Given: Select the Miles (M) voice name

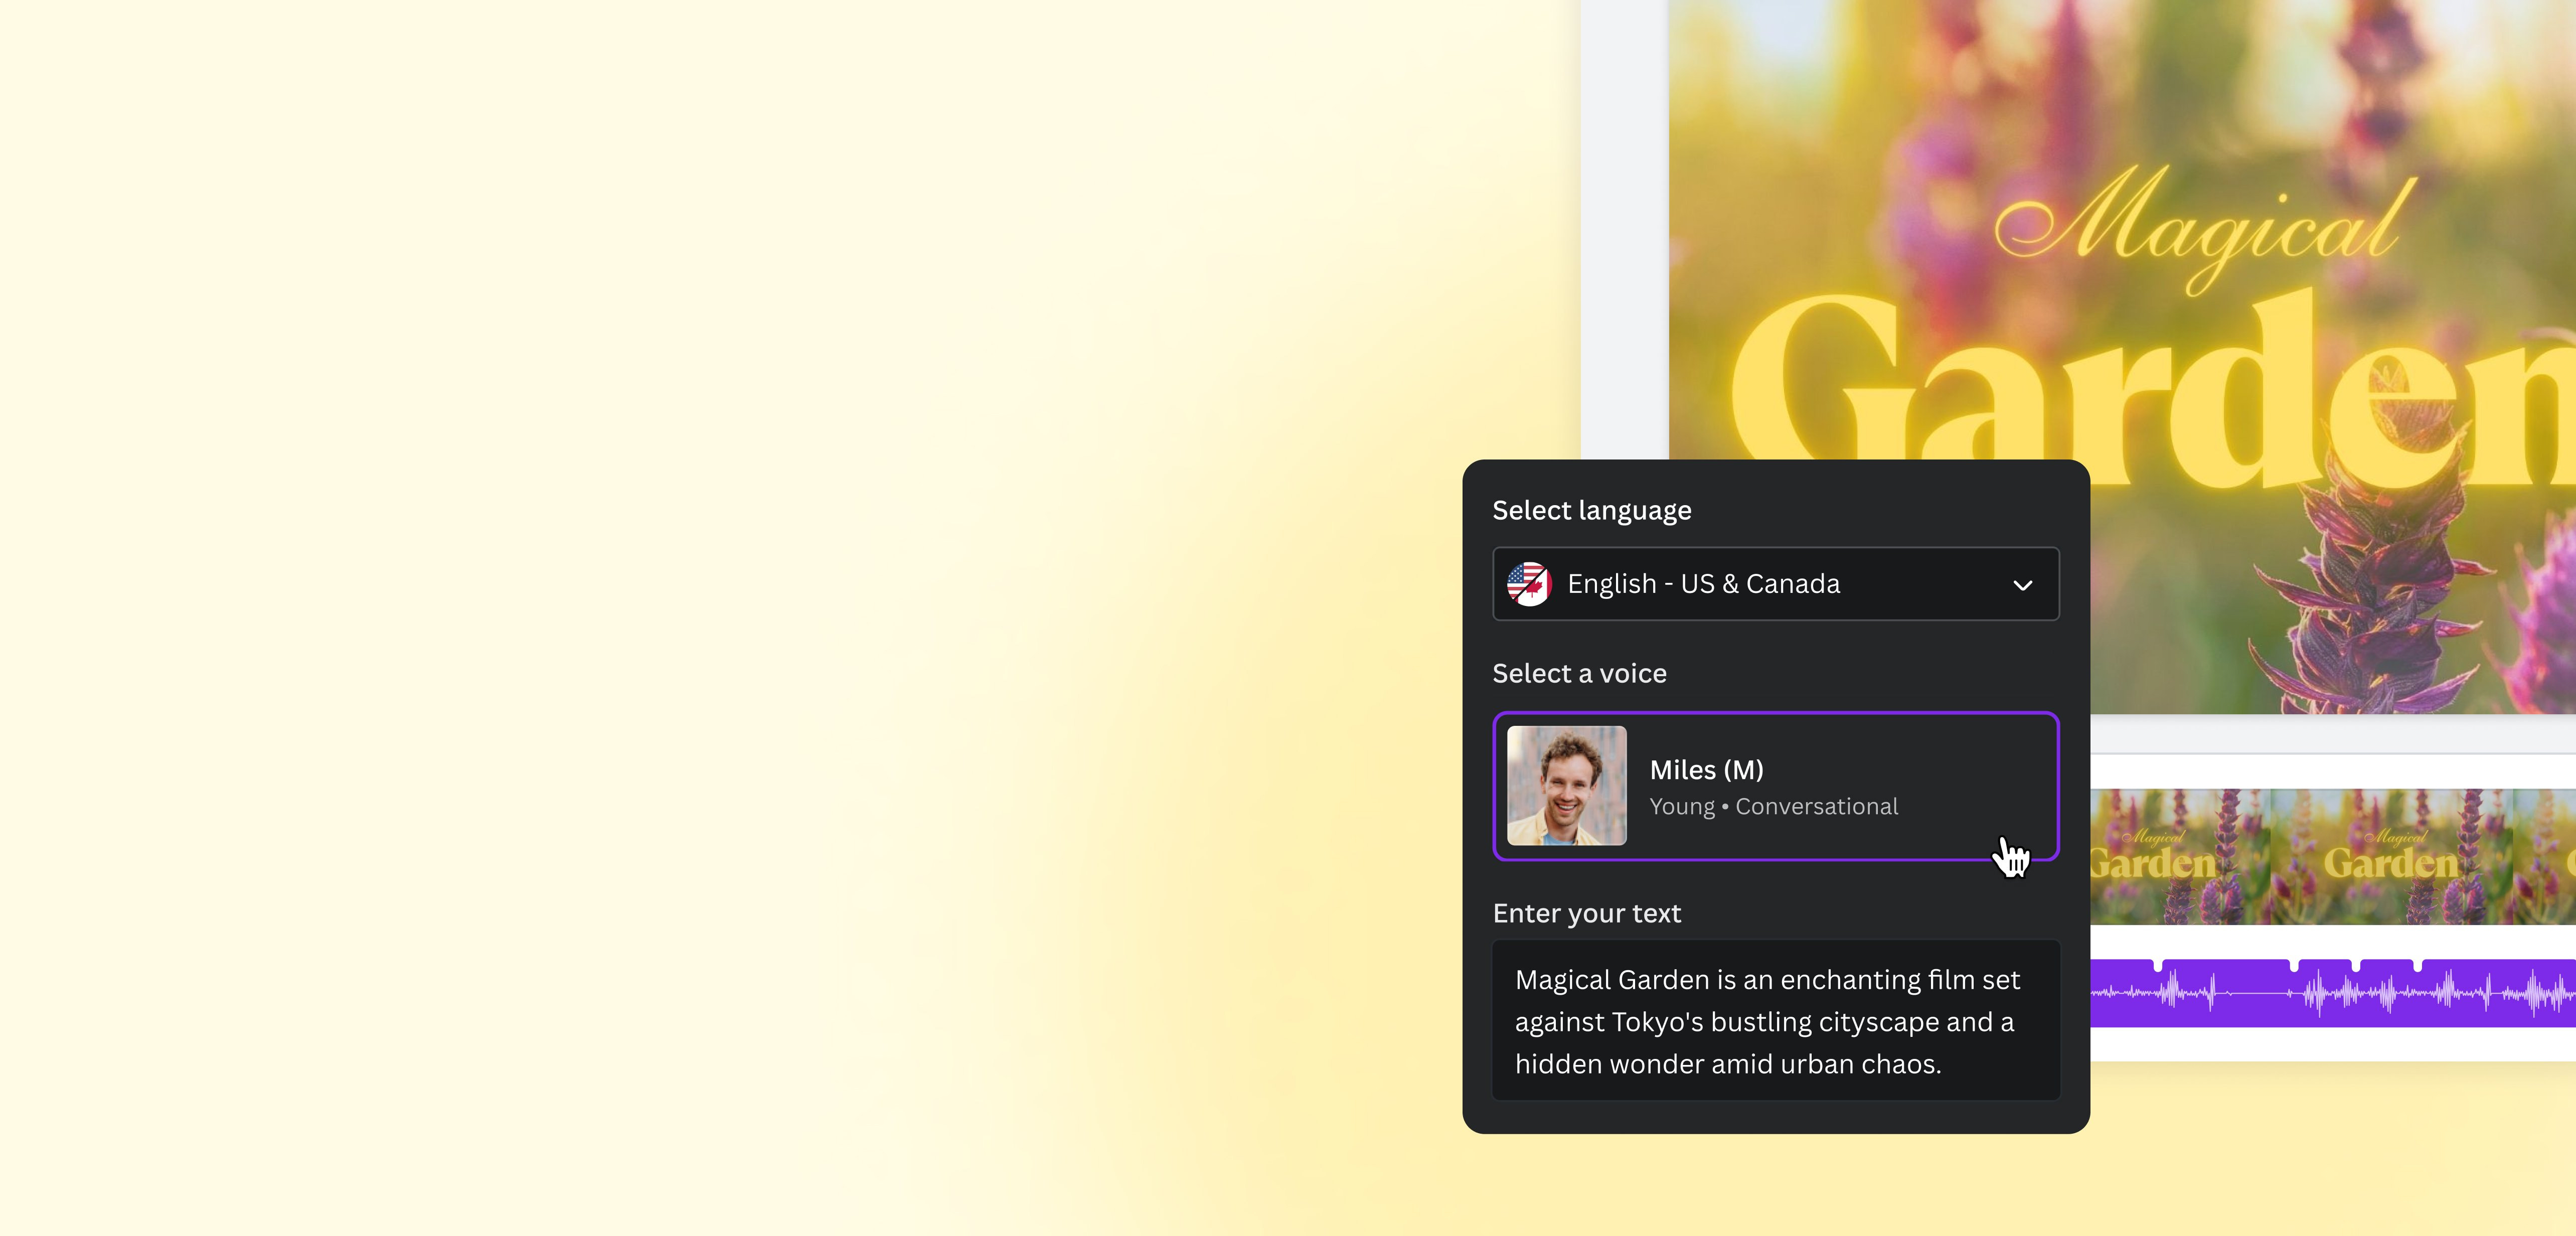Looking at the screenshot, I should pyautogui.click(x=1706, y=770).
